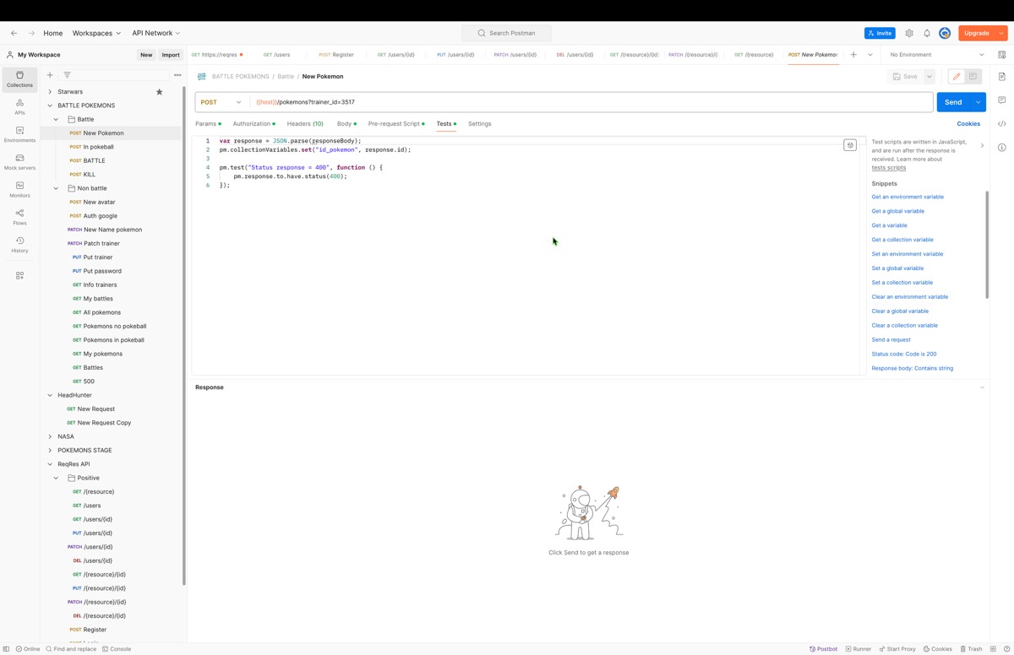The height and width of the screenshot is (655, 1014).
Task: Switch to the Authorization tab
Action: click(253, 124)
